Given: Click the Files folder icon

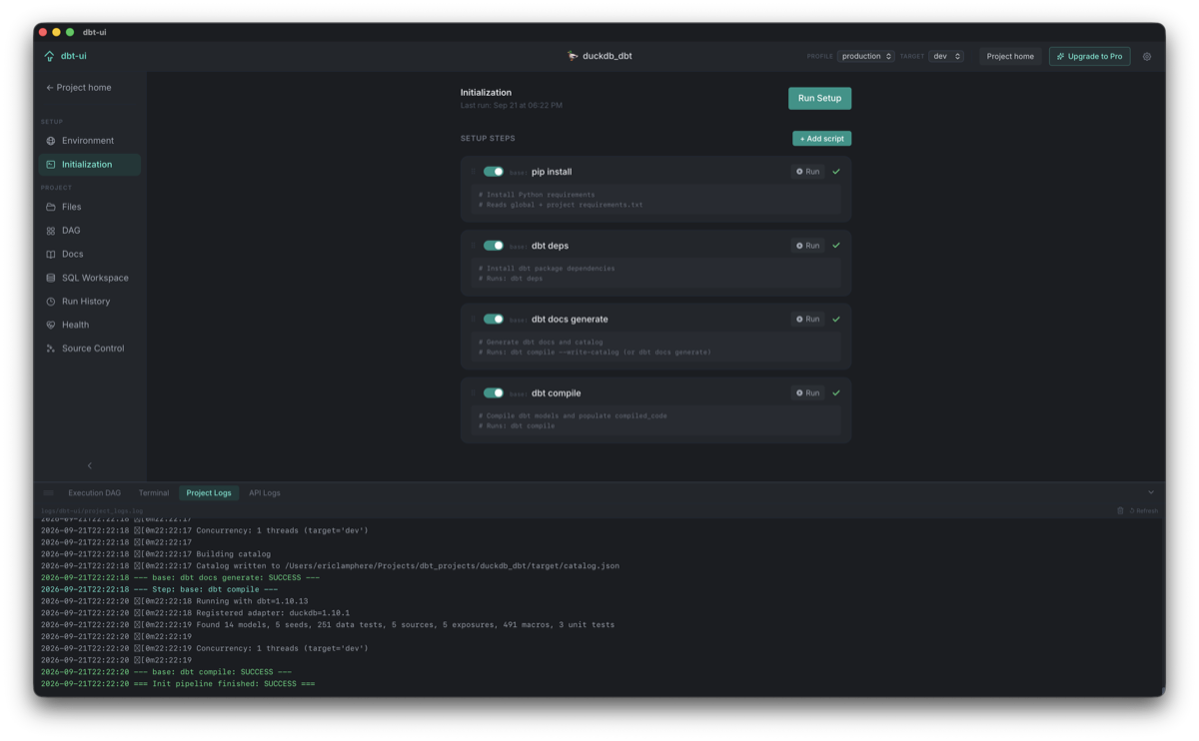Looking at the screenshot, I should (51, 207).
